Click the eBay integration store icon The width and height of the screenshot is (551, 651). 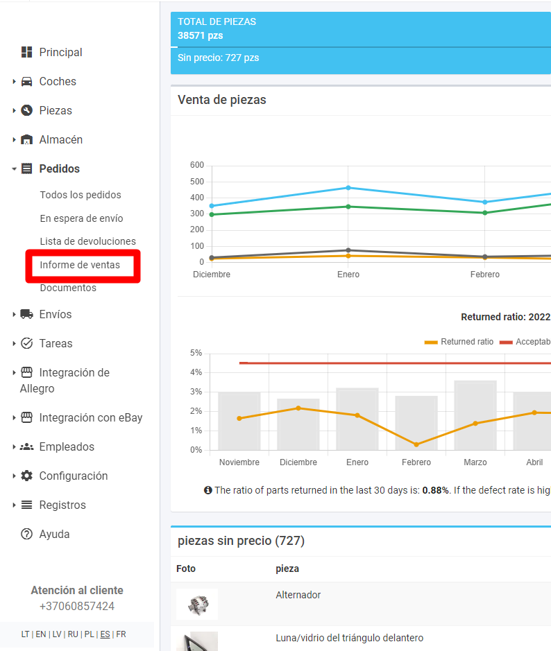(x=26, y=417)
